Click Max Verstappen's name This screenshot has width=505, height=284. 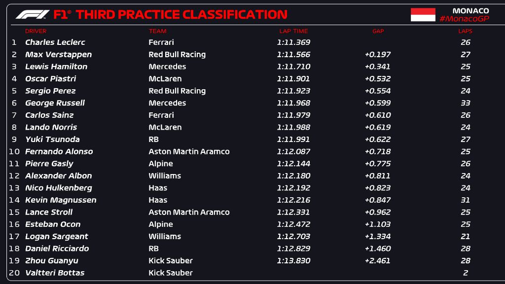pyautogui.click(x=58, y=55)
